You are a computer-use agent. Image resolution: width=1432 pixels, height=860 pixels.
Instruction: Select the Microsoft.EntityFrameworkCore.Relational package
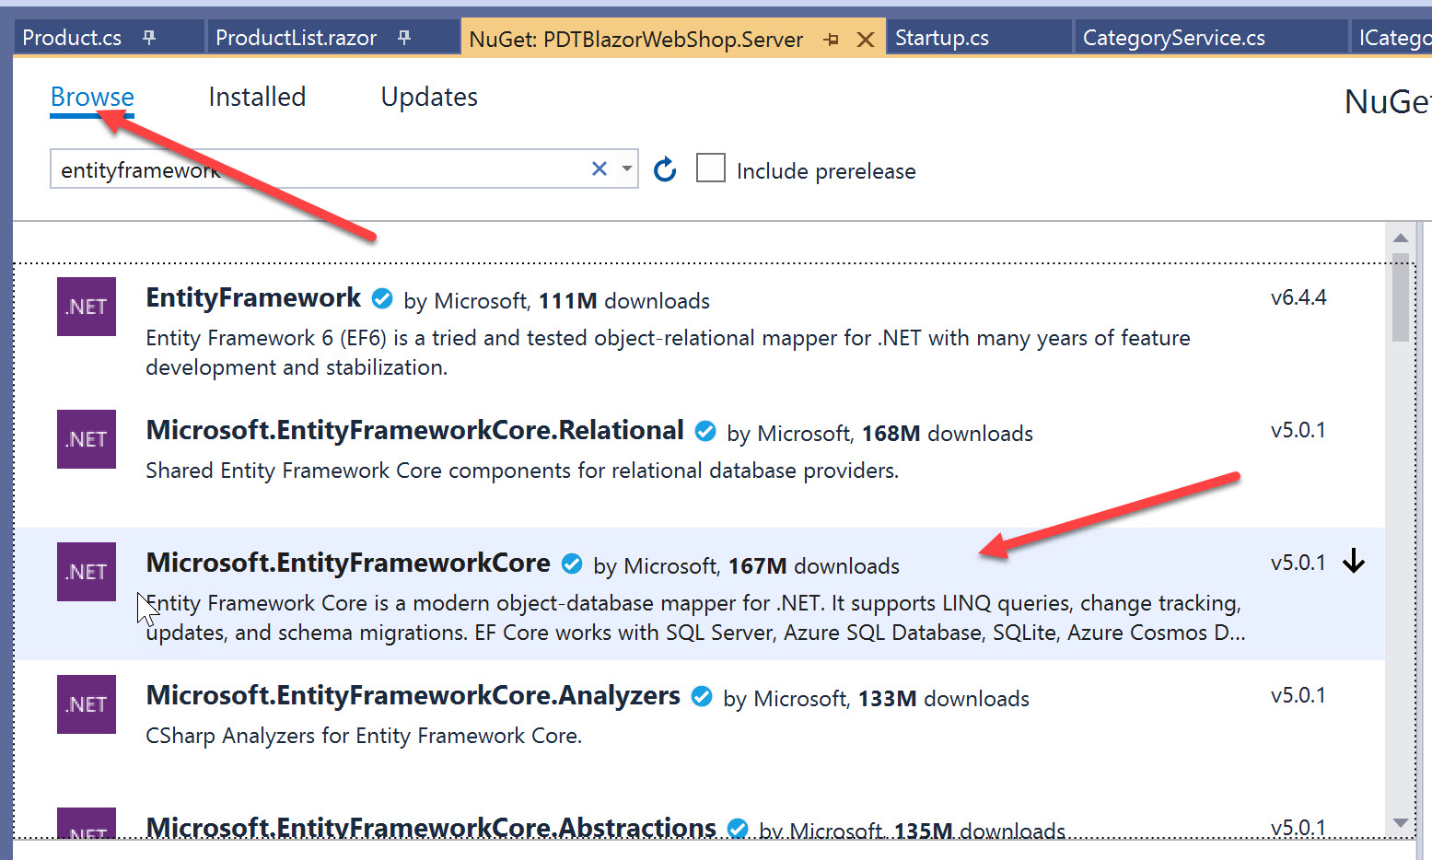click(414, 431)
